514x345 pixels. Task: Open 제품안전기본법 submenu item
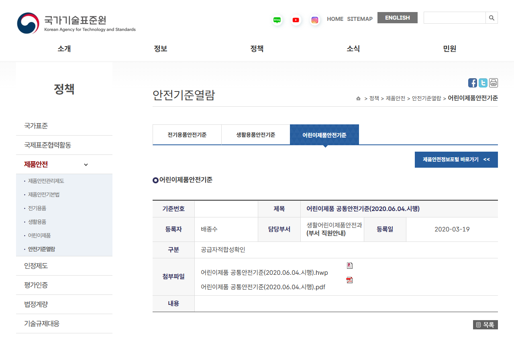tap(44, 195)
